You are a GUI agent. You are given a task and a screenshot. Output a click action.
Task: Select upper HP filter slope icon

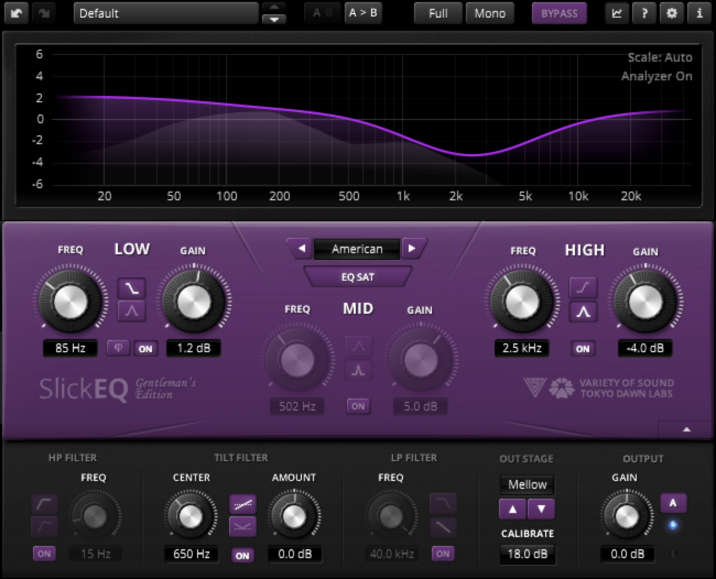tap(45, 503)
